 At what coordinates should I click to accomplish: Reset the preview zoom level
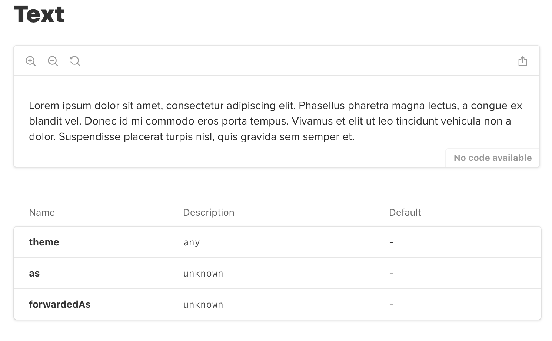[x=75, y=61]
